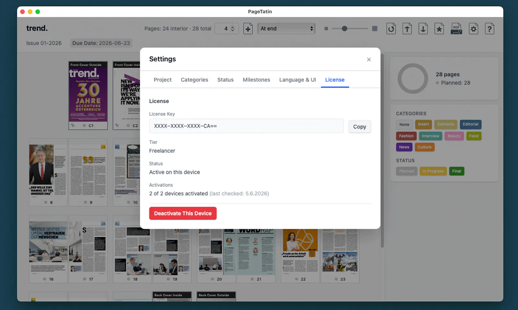Click status dot under page 16
The width and height of the screenshot is (518, 310).
coord(44,279)
